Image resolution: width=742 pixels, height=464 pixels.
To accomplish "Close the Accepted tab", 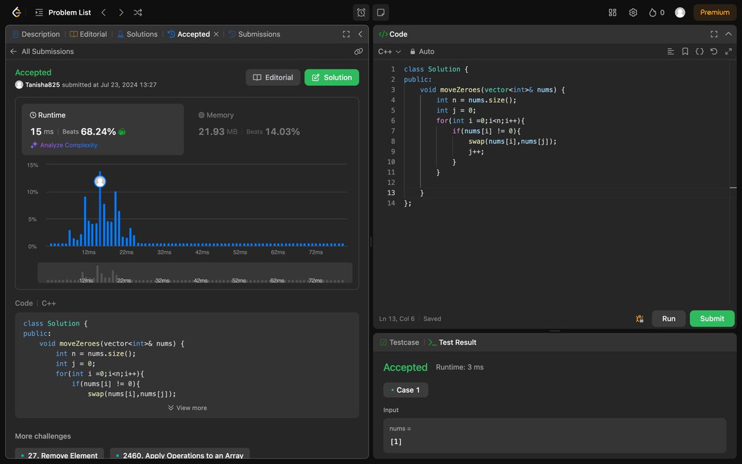I will (x=216, y=34).
